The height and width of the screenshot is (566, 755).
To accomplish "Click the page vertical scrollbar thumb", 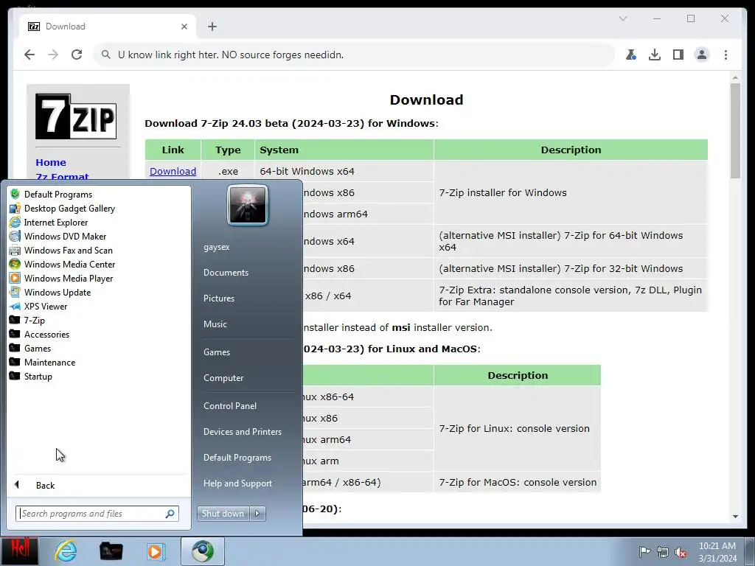I will [x=735, y=130].
